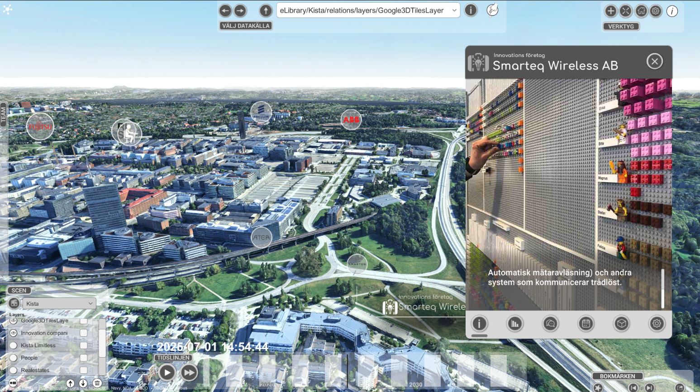The image size is (700, 392).
Task: Click the ABB company marker on map
Action: pos(351,120)
